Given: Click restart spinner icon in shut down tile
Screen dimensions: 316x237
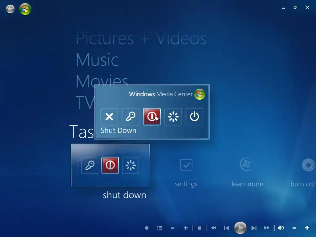Looking at the screenshot, I should coord(131,165).
